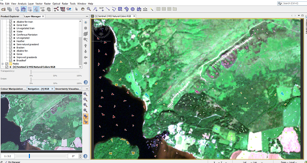Click layer list scroll-down arrow

pyautogui.click(x=80, y=67)
